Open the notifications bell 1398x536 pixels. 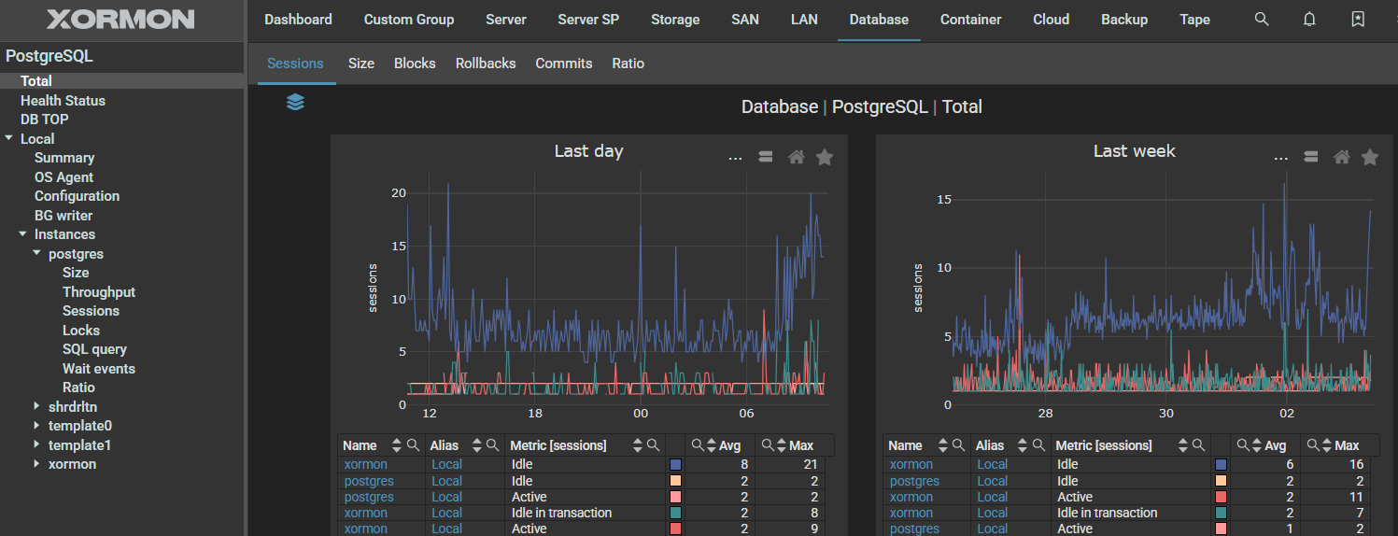click(1309, 20)
